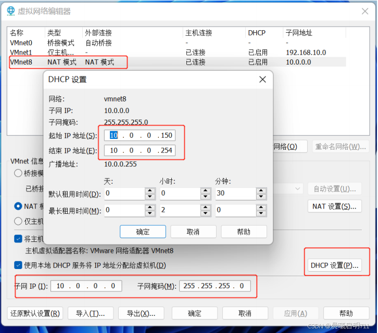Confirm DHCP settings with 确定
Image resolution: width=378 pixels, height=333 pixels.
coord(143,232)
